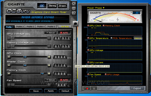151x96 pixels.
Task: Toggle Memory Clock graph checkbox
Action: point(104,26)
